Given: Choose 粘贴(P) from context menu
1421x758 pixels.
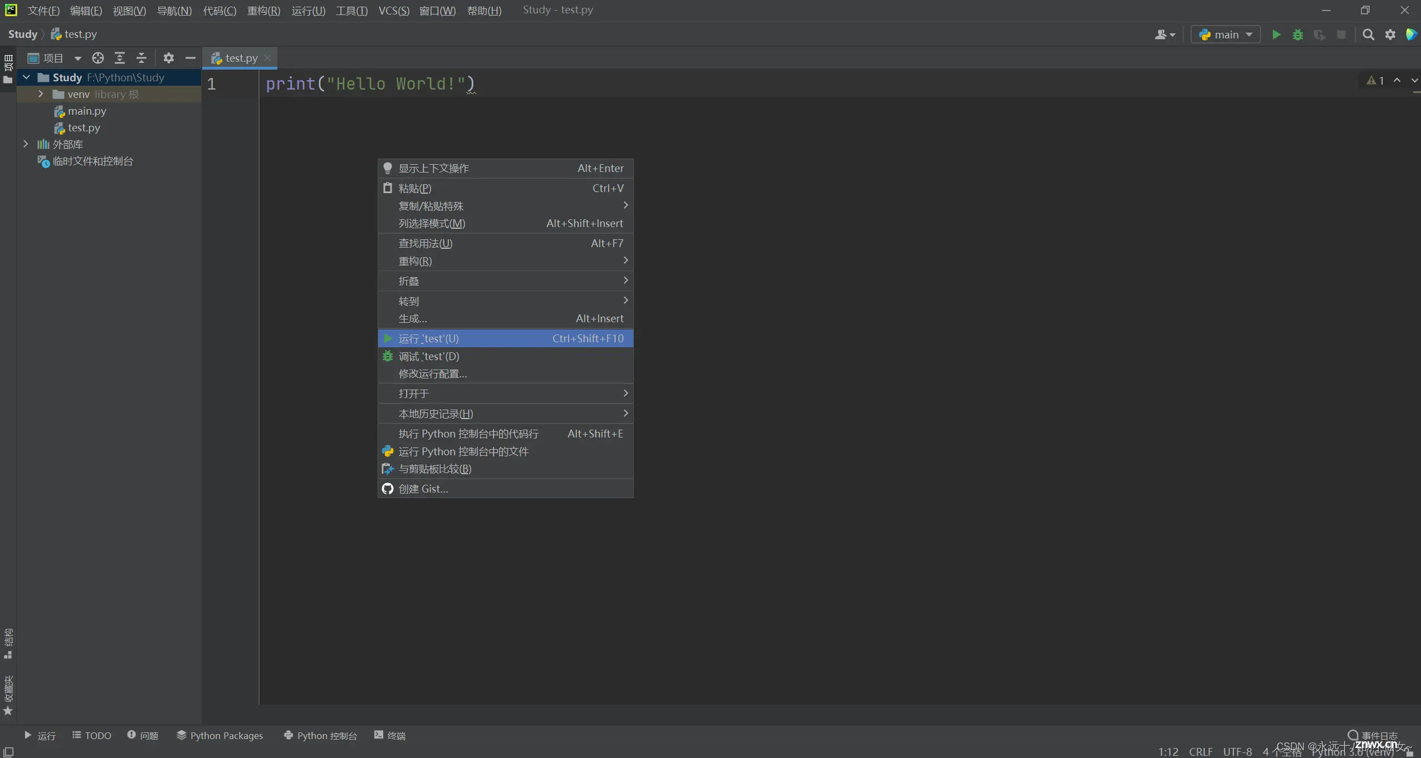Looking at the screenshot, I should (x=505, y=188).
